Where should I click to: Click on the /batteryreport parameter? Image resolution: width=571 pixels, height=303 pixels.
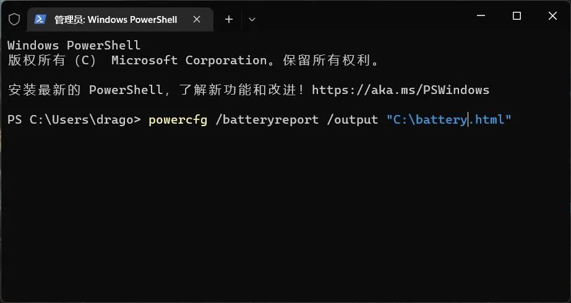(267, 119)
